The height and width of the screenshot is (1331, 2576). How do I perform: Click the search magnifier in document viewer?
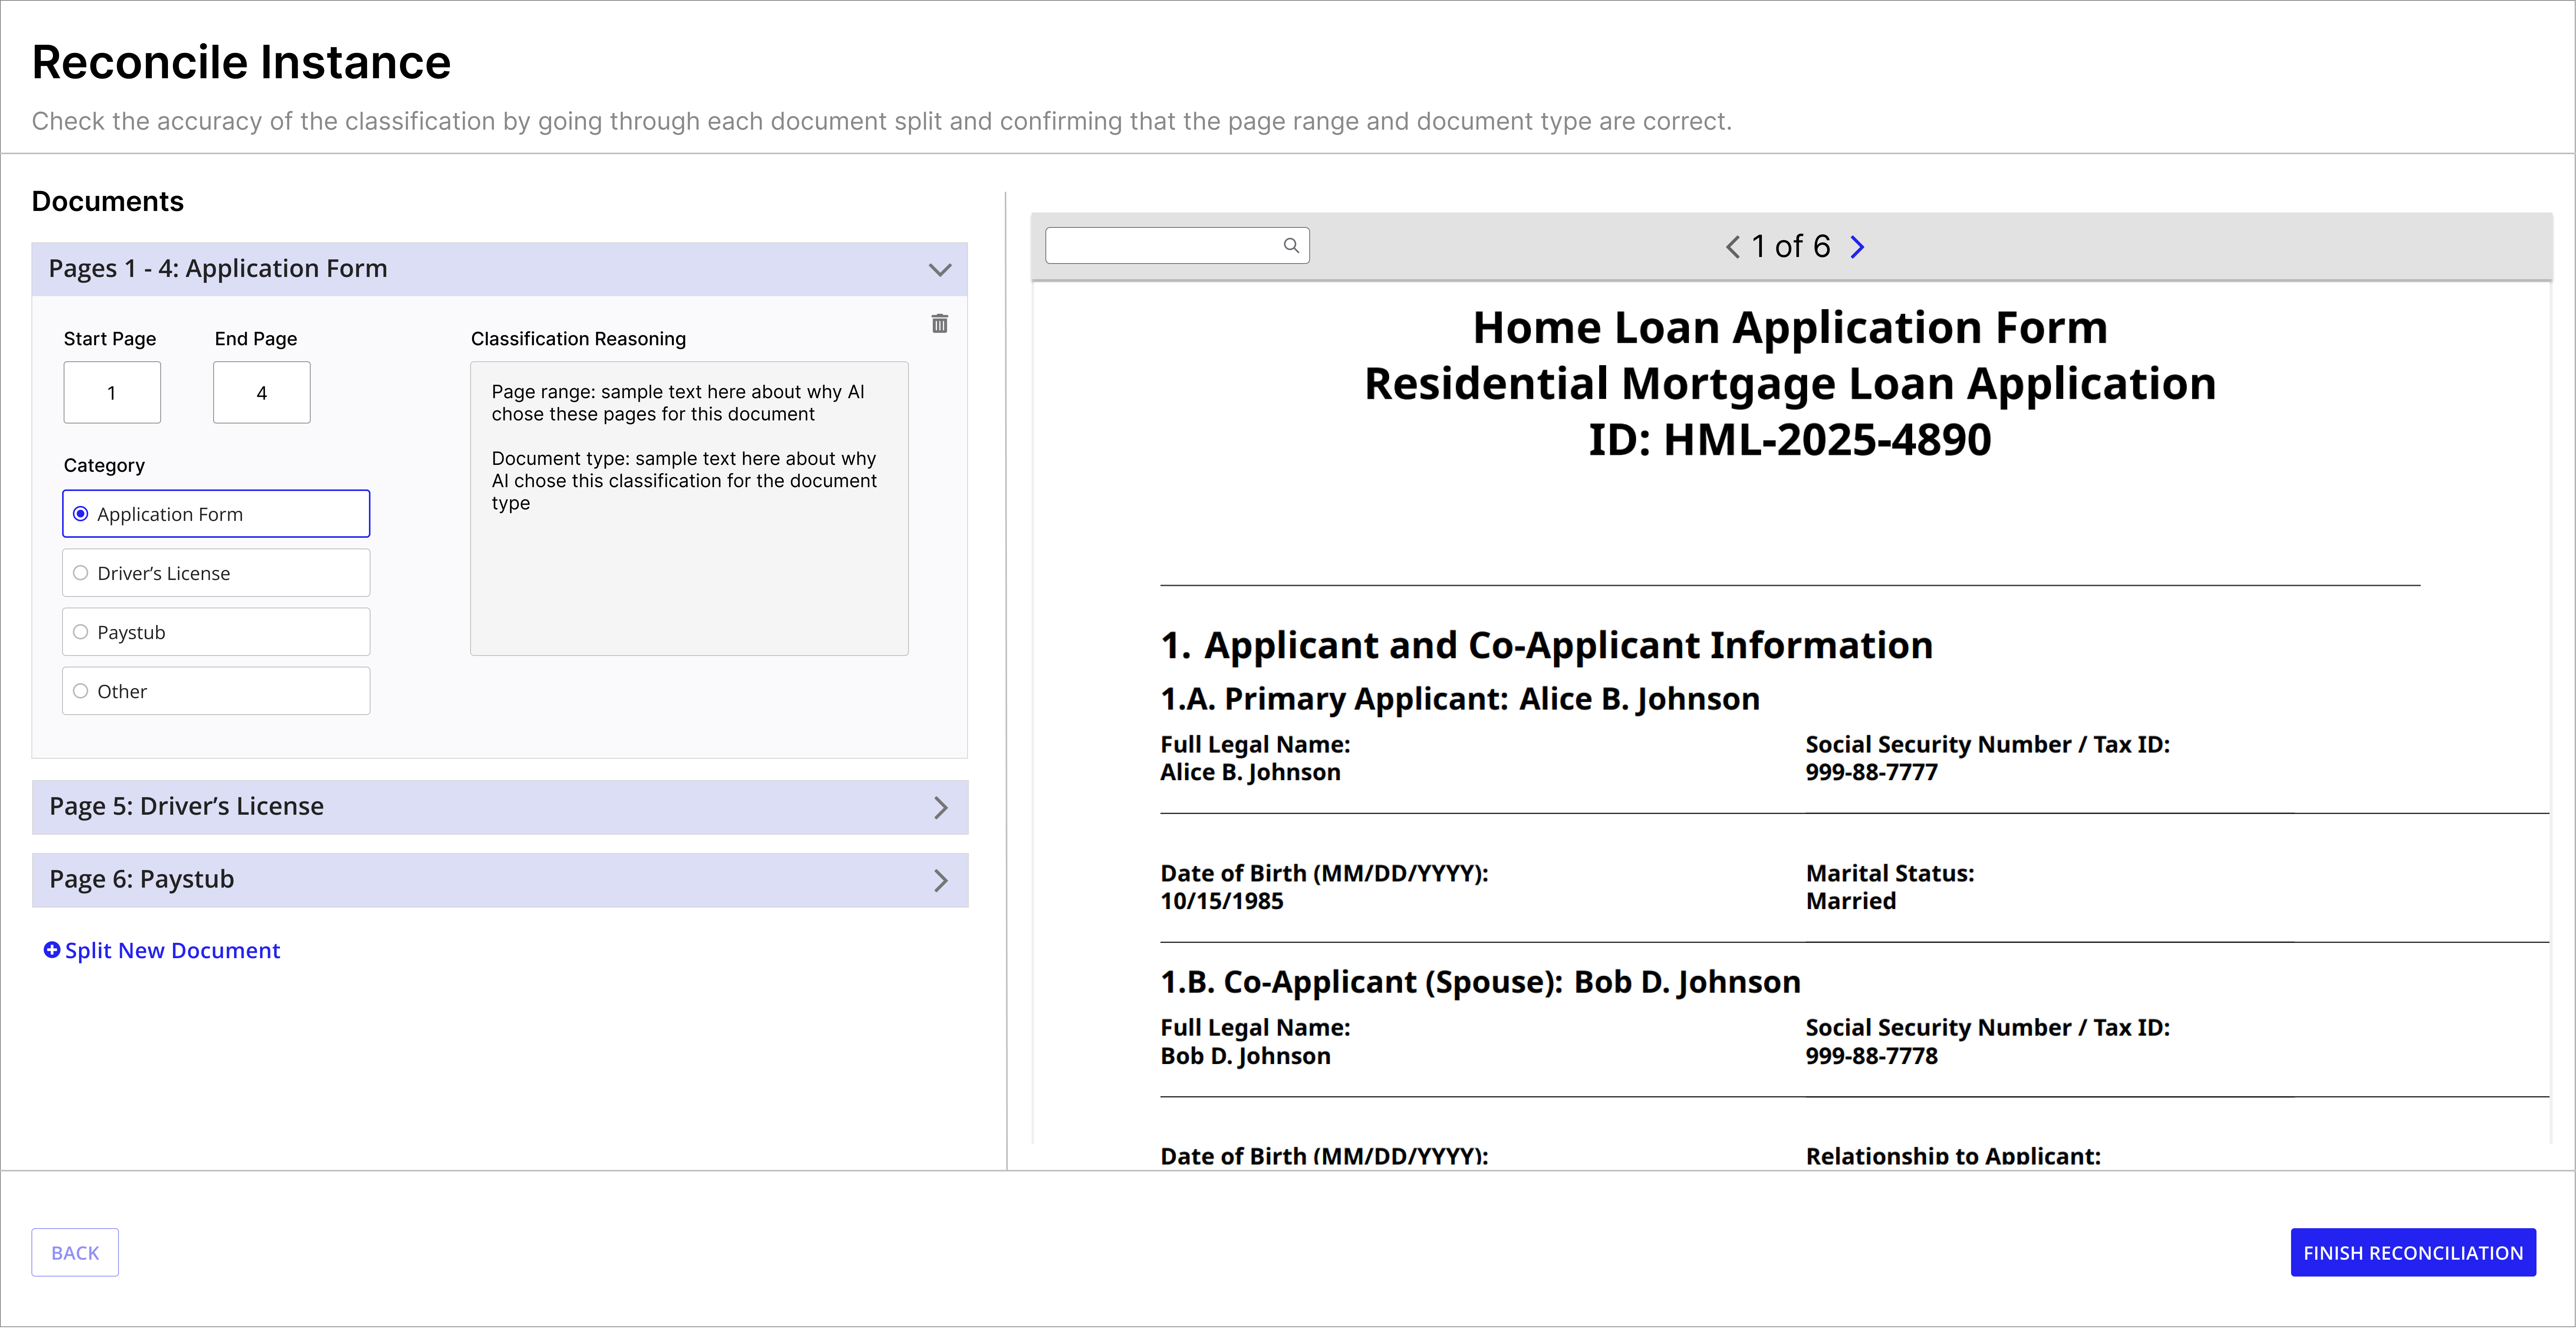coord(1291,245)
